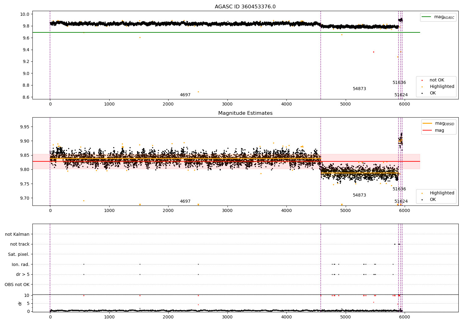Click the orange outlier point near magnitude 8.7
463x324 pixels.
tap(198, 92)
